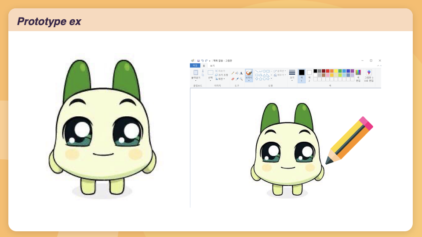Switch to the 홈 (Home) ribbon tab
The image size is (422, 237).
(x=204, y=65)
